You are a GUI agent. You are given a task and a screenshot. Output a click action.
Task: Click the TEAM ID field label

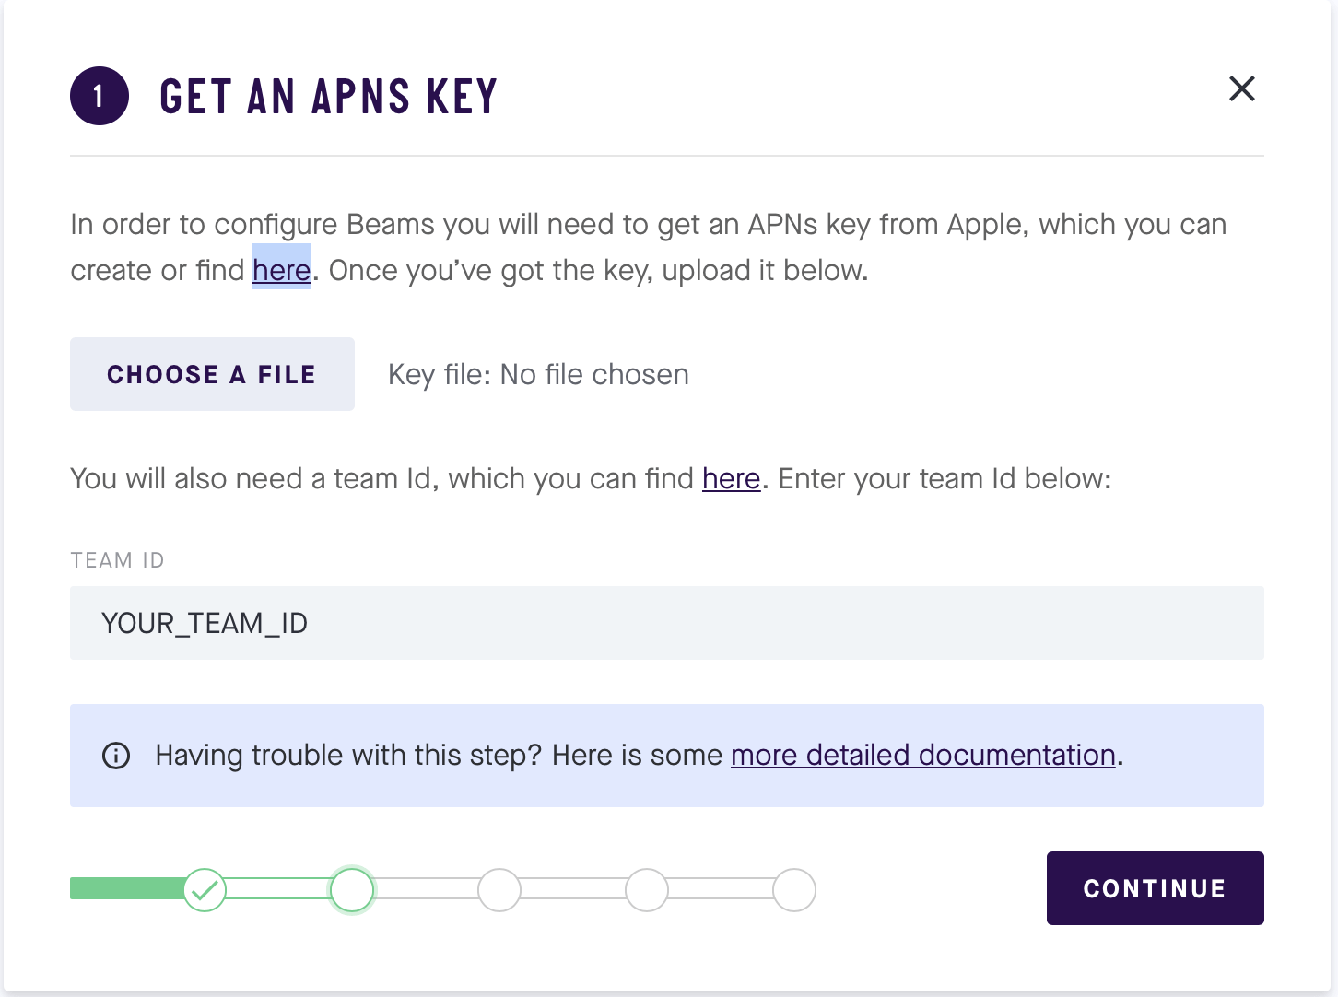(117, 560)
